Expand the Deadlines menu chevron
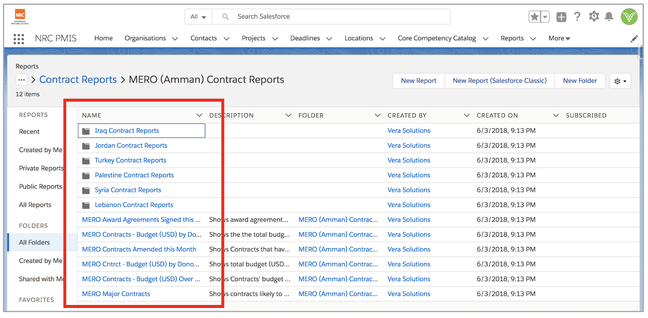This screenshot has height=318, width=648. [329, 38]
